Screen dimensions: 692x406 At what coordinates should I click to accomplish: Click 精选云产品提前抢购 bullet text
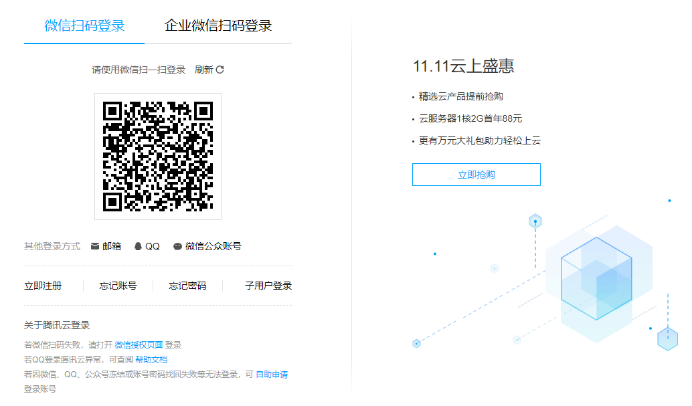pyautogui.click(x=460, y=96)
